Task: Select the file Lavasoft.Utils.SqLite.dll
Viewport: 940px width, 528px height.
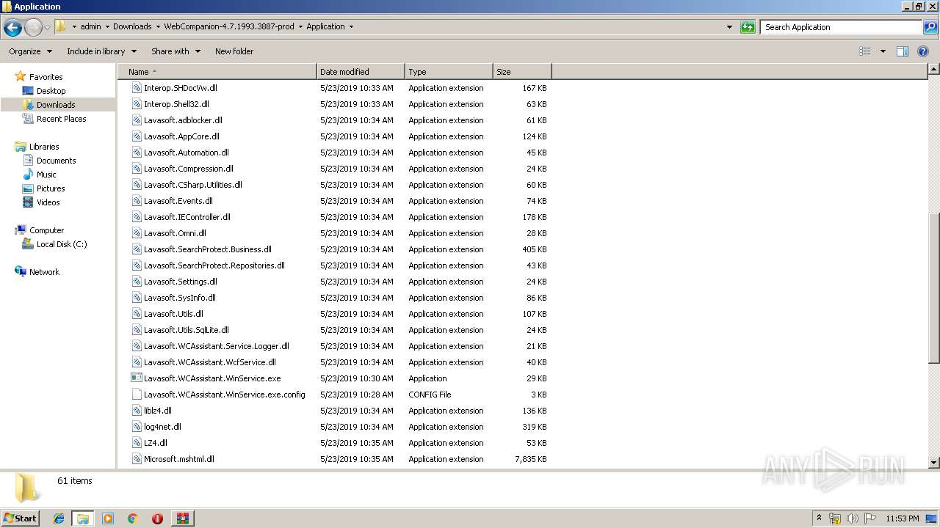Action: point(187,330)
